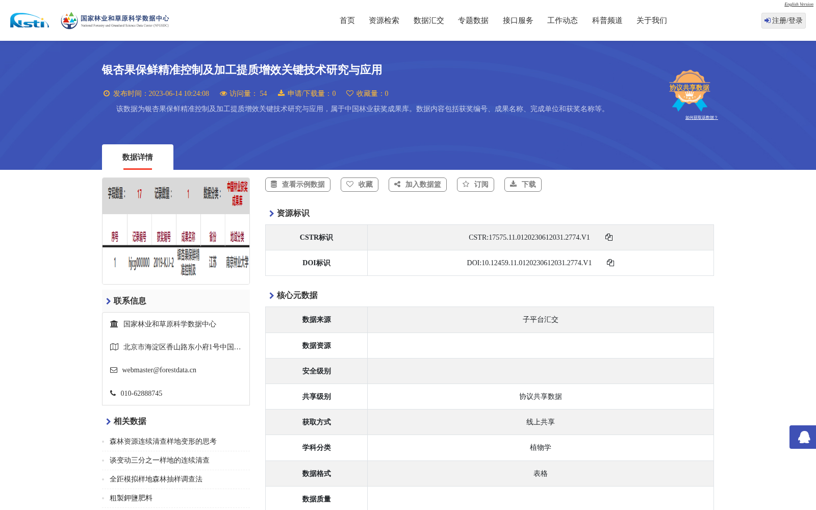This screenshot has width=816, height=510.
Task: Open related item 粗製鉀鹽肥料
Action: click(x=131, y=498)
